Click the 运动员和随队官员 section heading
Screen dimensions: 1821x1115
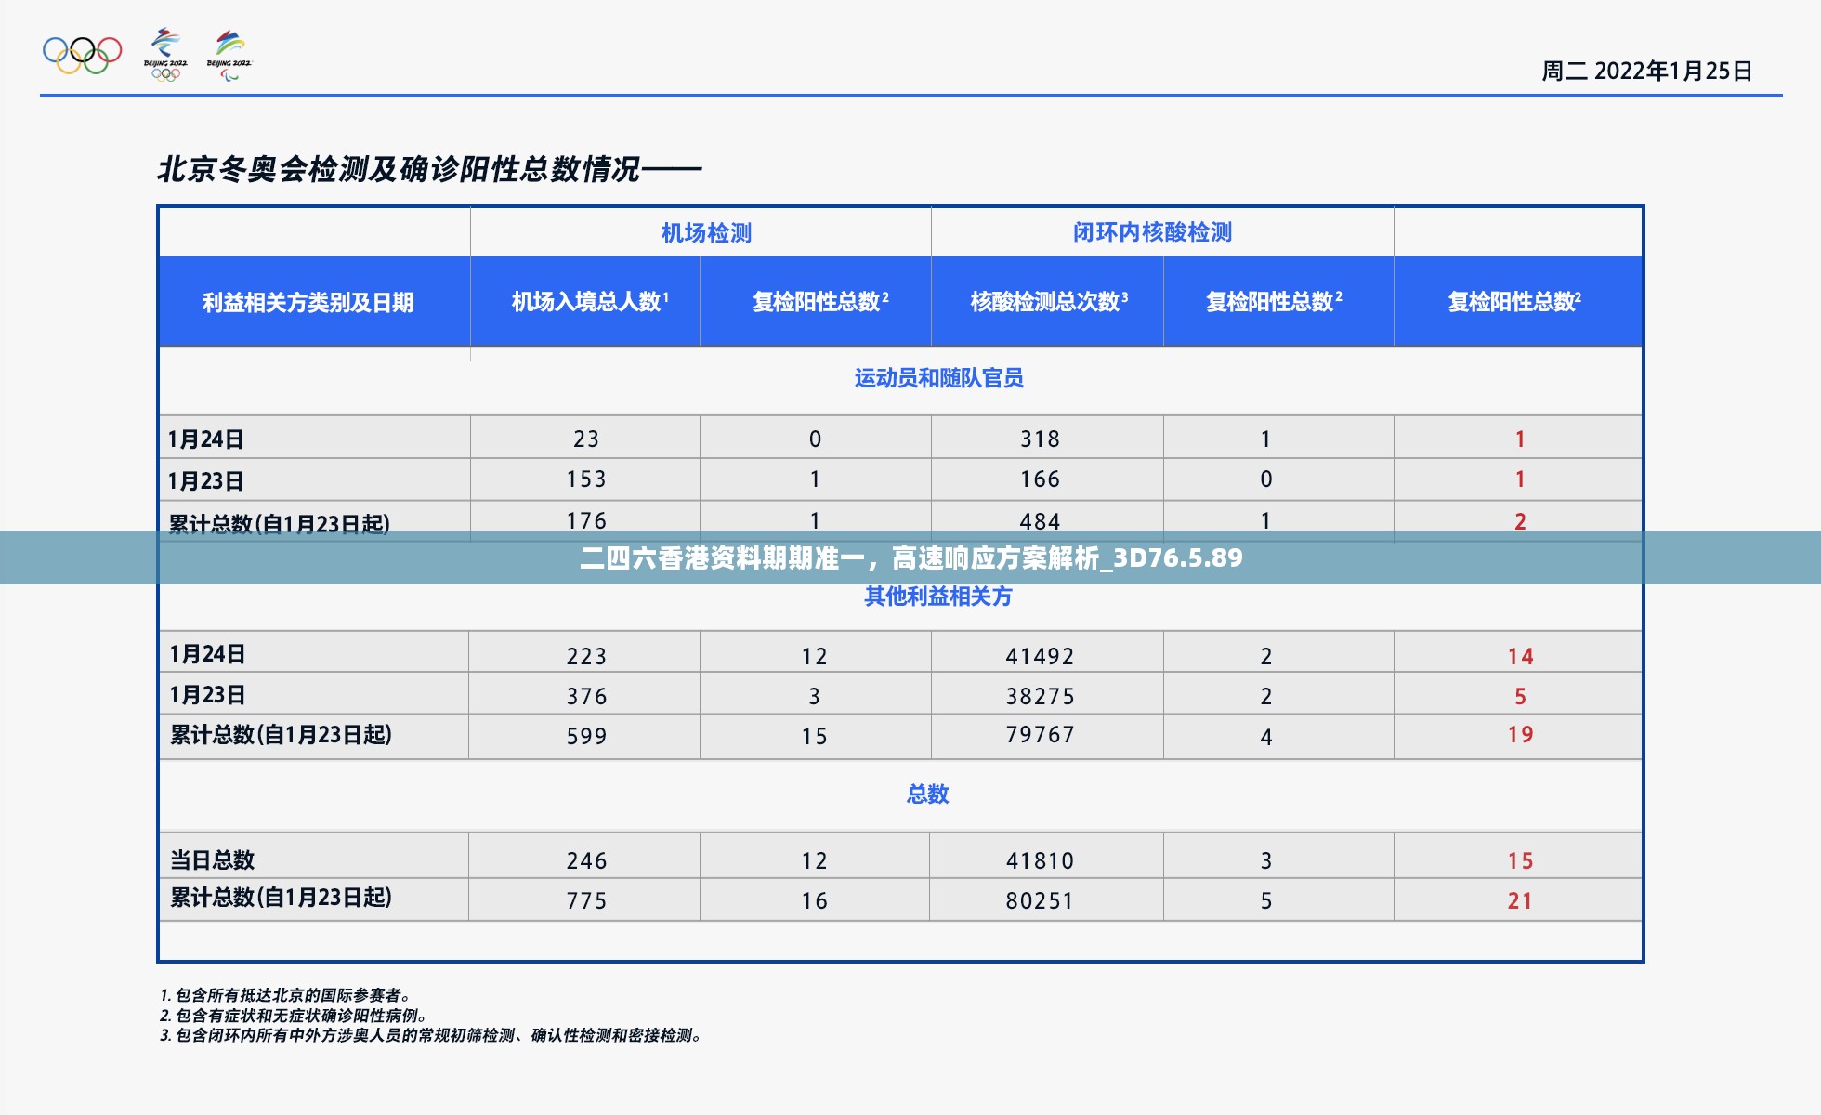point(938,378)
